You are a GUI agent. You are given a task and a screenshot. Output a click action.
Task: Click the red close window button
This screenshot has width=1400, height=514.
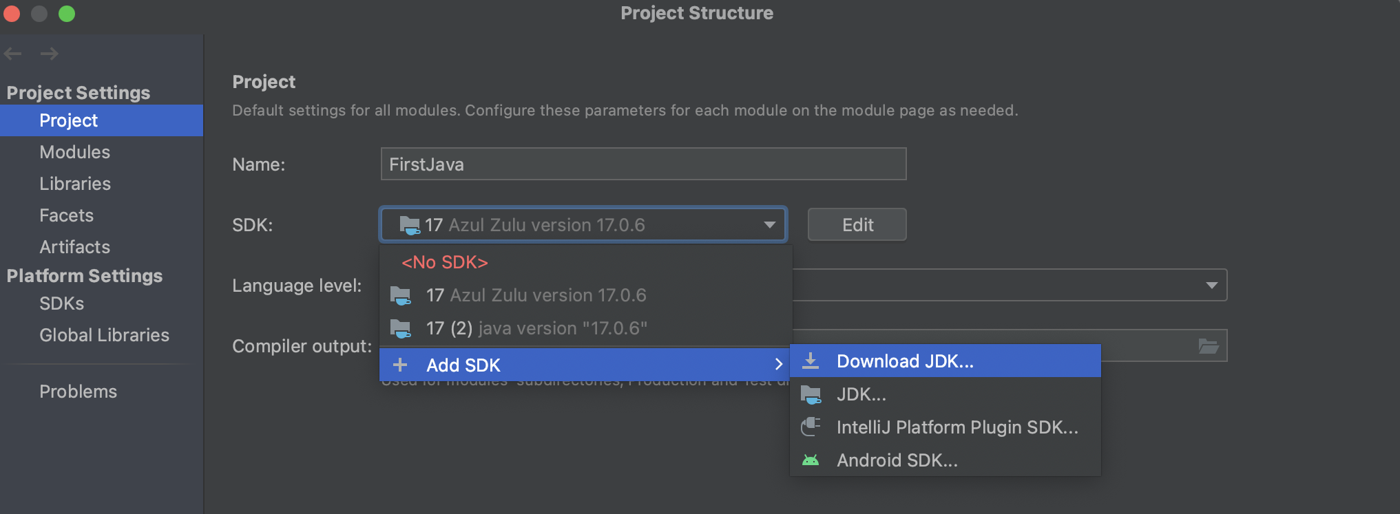pos(11,13)
